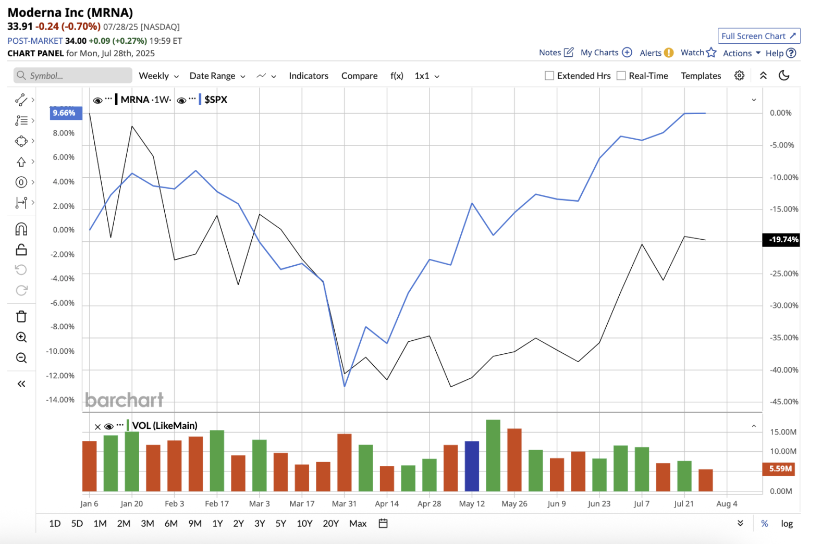Viewport: 834px width, 544px height.
Task: Expand the VOL pane chevron
Action: [x=754, y=426]
